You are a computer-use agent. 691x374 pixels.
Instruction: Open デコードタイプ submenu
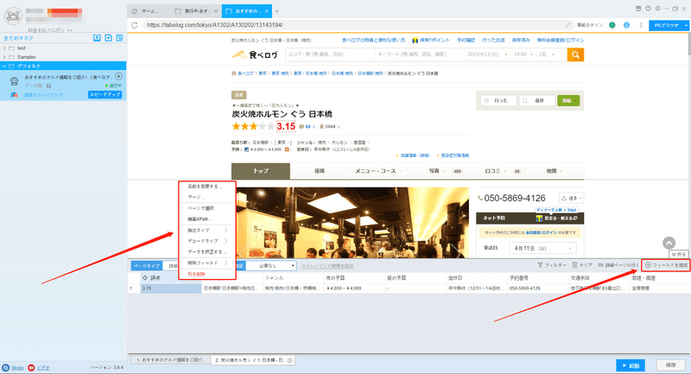[207, 241]
